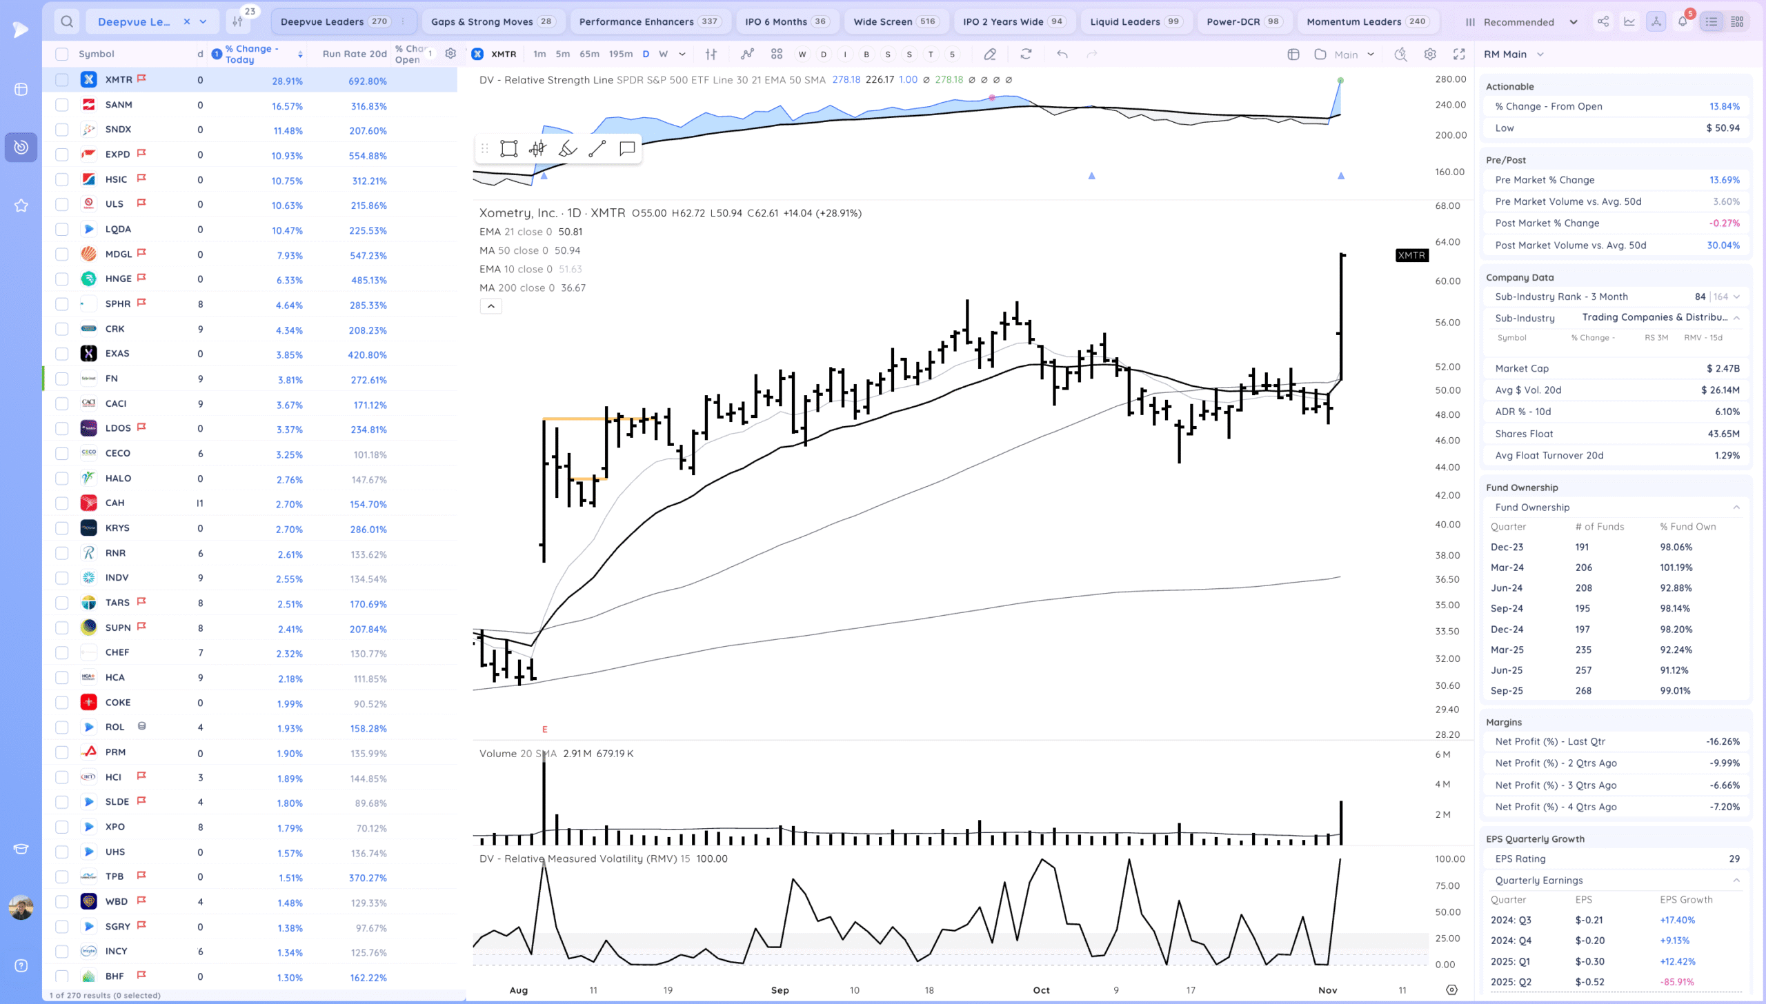The image size is (1766, 1004).
Task: Check the SANM row checkbox
Action: (x=62, y=105)
